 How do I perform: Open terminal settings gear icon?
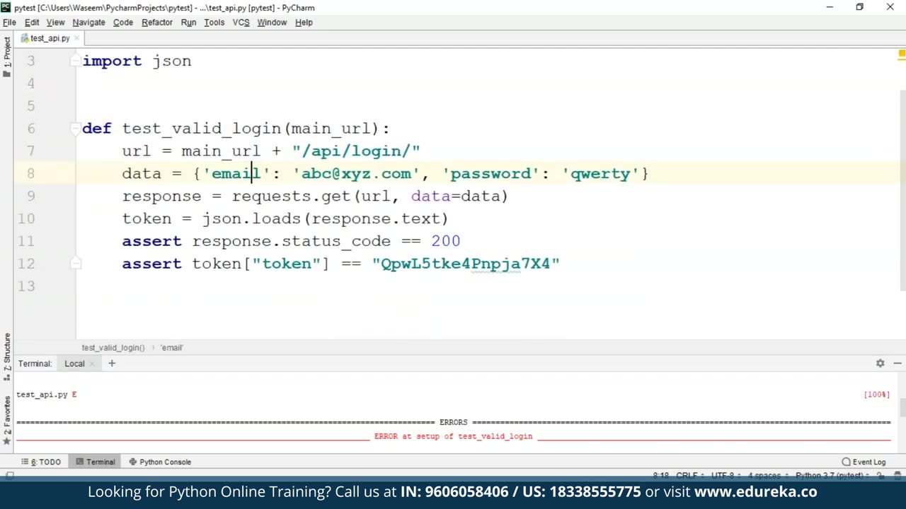(880, 363)
